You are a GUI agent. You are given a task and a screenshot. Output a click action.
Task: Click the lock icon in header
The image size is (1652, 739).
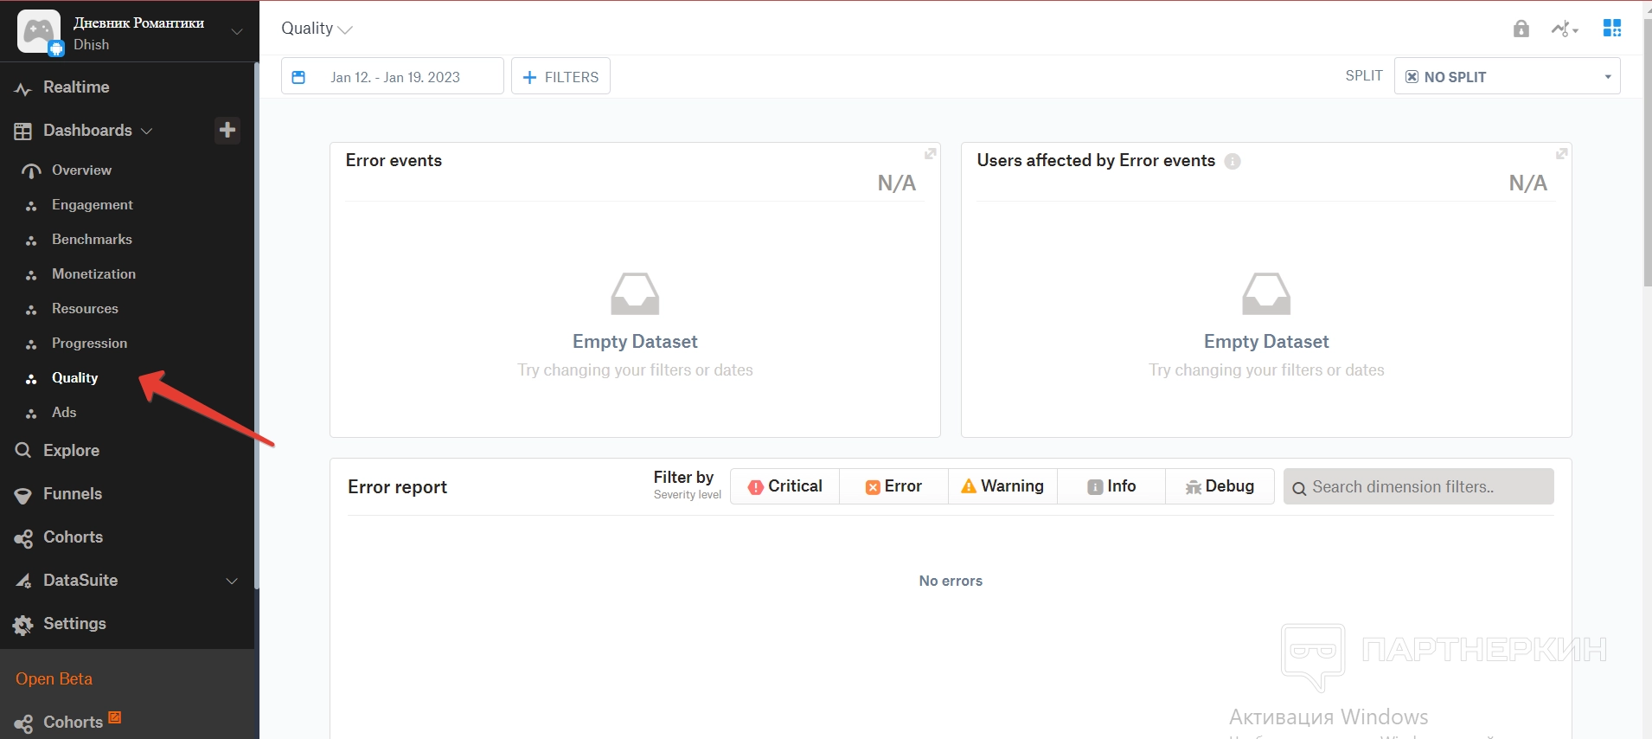pos(1521,29)
